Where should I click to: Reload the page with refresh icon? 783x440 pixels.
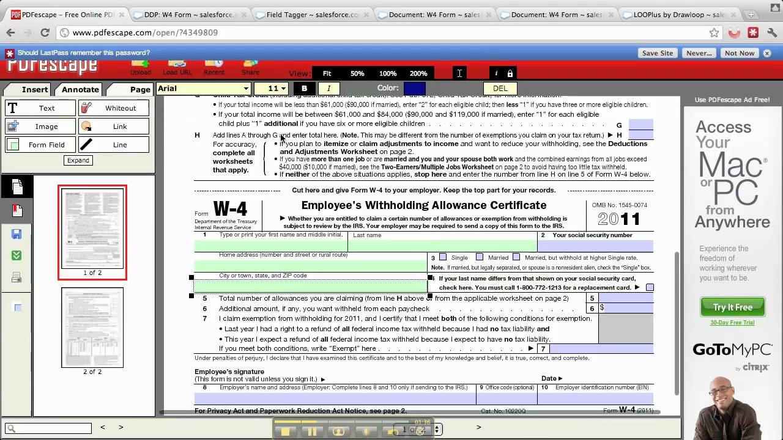(45, 32)
